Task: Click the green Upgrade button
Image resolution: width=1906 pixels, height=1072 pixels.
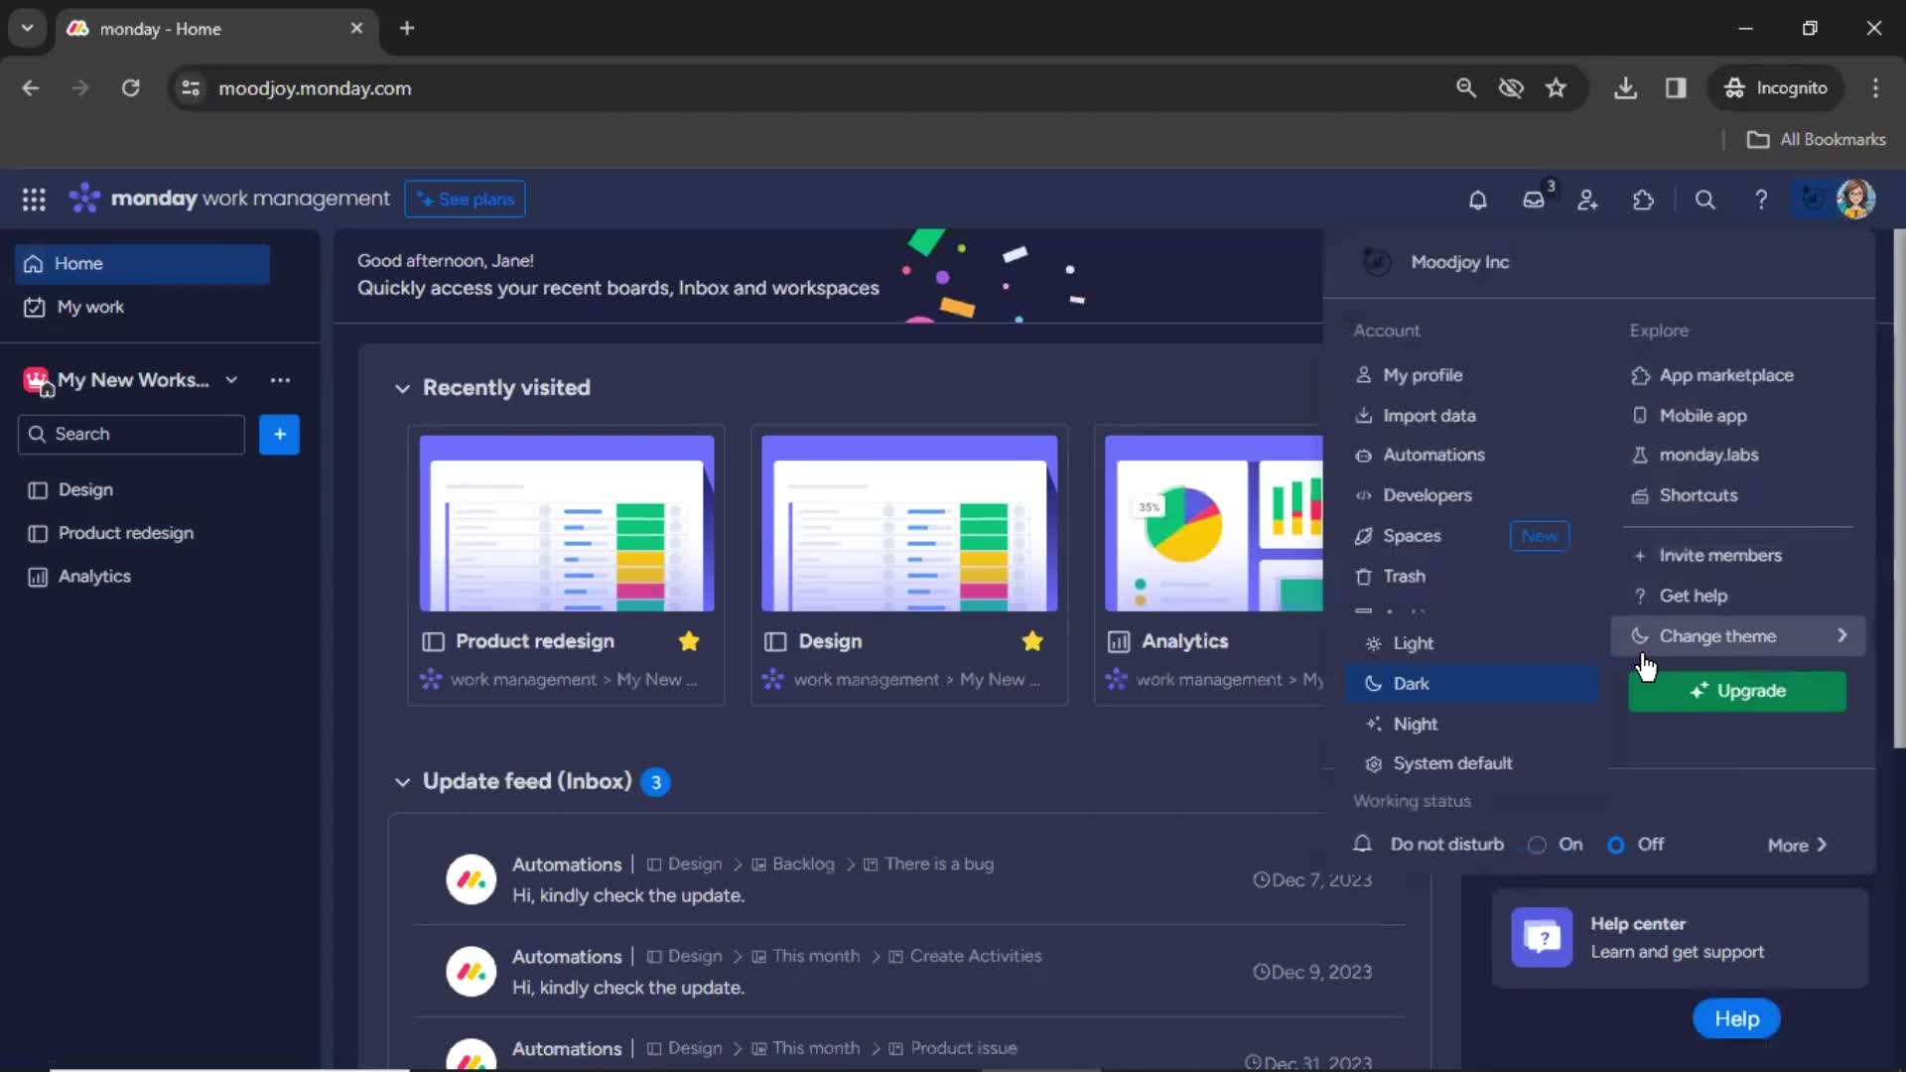Action: click(1737, 691)
